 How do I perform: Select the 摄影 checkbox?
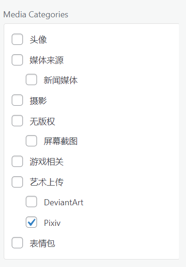coord(17,100)
